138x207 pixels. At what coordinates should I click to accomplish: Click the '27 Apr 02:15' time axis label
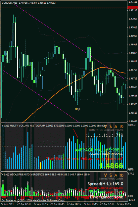point(24,204)
